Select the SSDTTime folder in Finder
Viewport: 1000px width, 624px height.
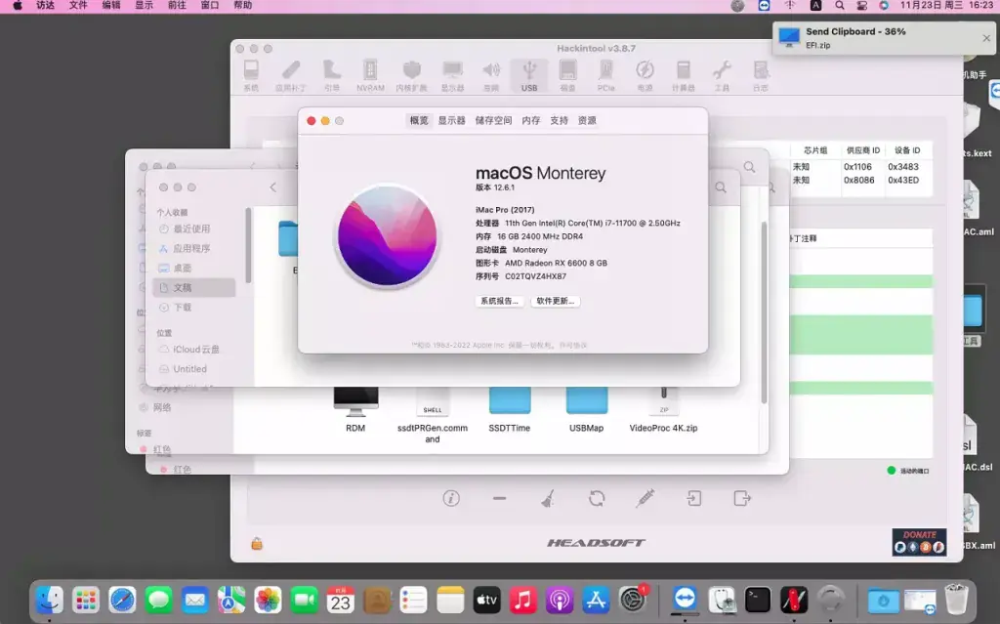point(510,409)
